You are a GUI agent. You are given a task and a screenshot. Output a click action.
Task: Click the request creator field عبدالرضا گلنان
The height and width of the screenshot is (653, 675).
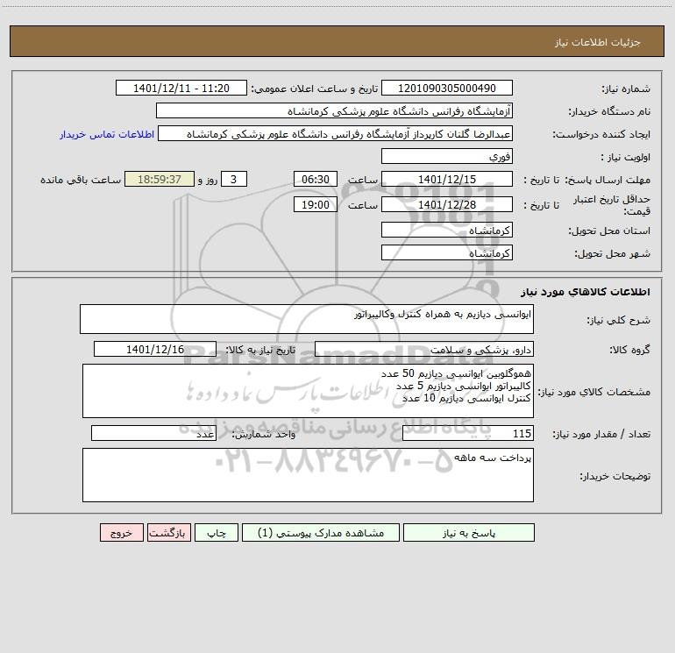336,133
